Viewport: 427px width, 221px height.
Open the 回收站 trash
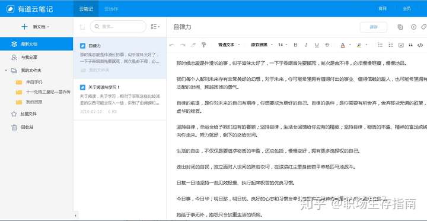click(x=24, y=127)
